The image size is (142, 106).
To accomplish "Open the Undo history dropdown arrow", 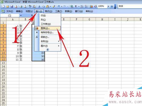I will (62, 7).
